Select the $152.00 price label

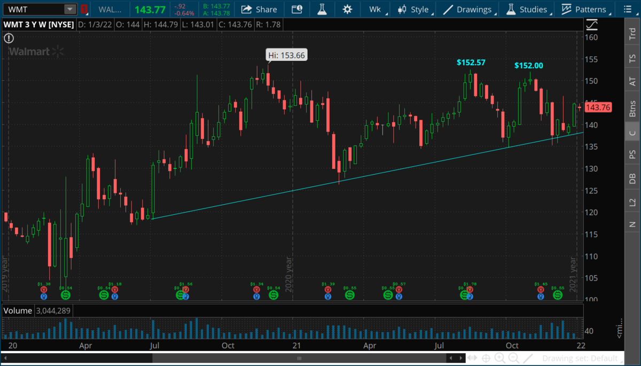[x=528, y=66]
